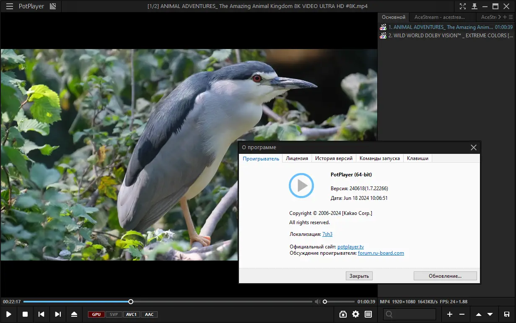Open the screenshot capture icon
This screenshot has height=323, width=516.
click(x=343, y=314)
